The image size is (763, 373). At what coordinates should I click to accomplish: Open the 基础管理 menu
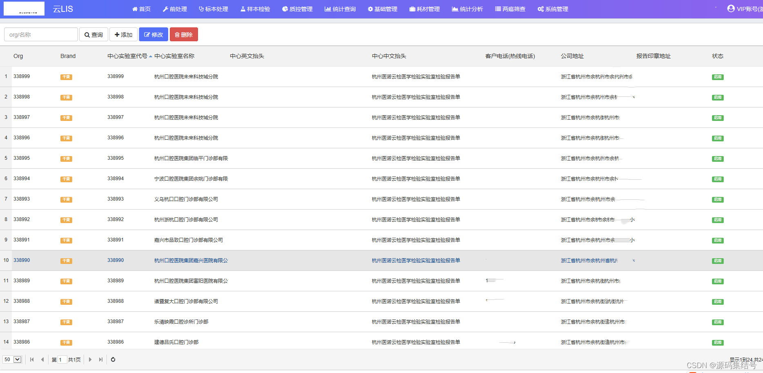[382, 9]
